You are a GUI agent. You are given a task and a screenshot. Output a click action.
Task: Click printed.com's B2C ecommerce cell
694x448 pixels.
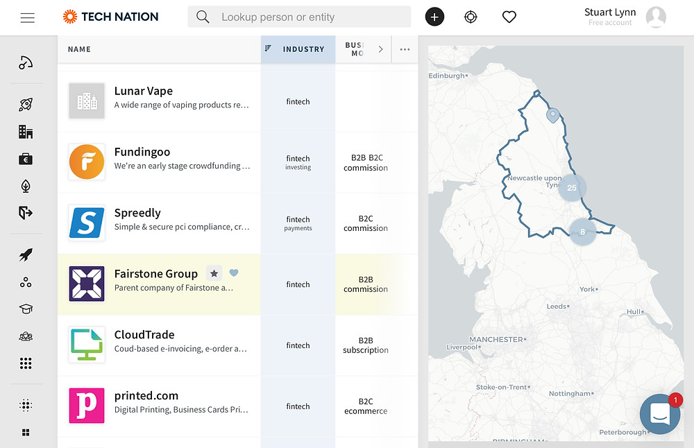click(x=366, y=406)
